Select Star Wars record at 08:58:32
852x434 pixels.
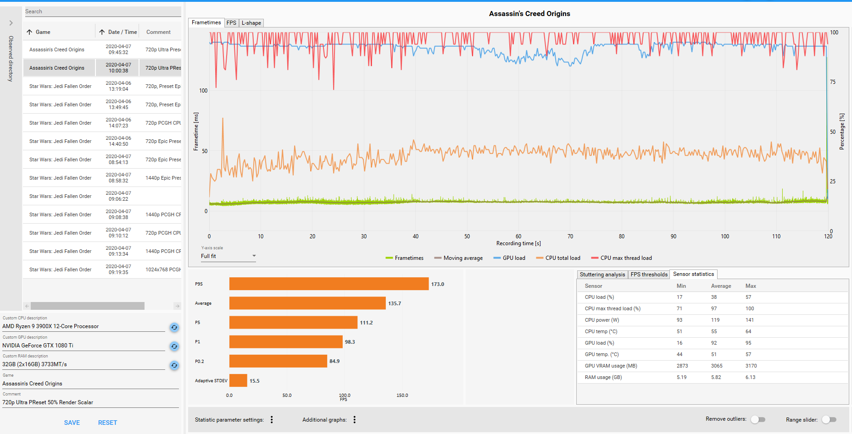[102, 178]
